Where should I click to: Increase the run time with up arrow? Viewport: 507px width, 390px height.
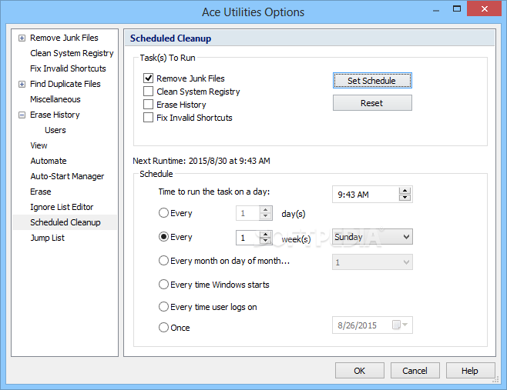coord(405,191)
